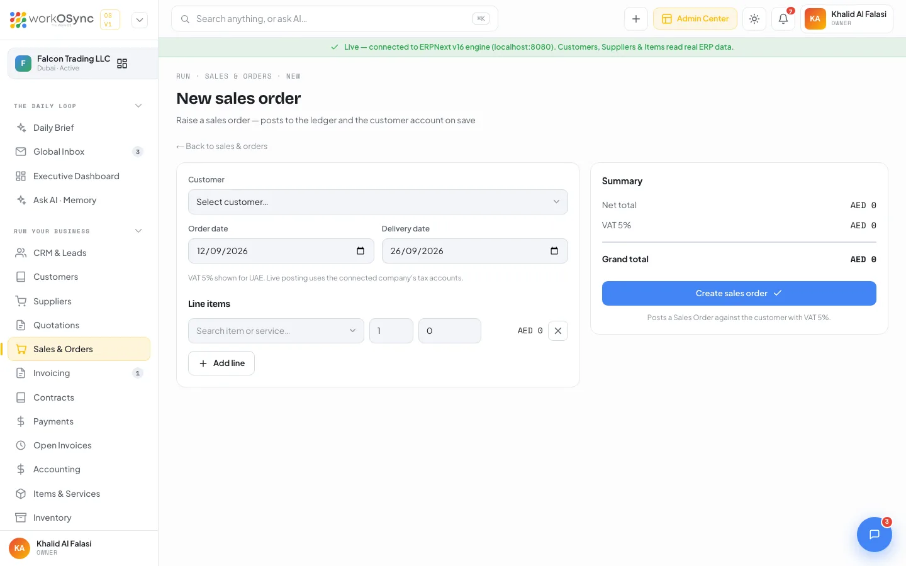The height and width of the screenshot is (566, 906).
Task: Go to Global Inbox menu item
Action: (79, 152)
